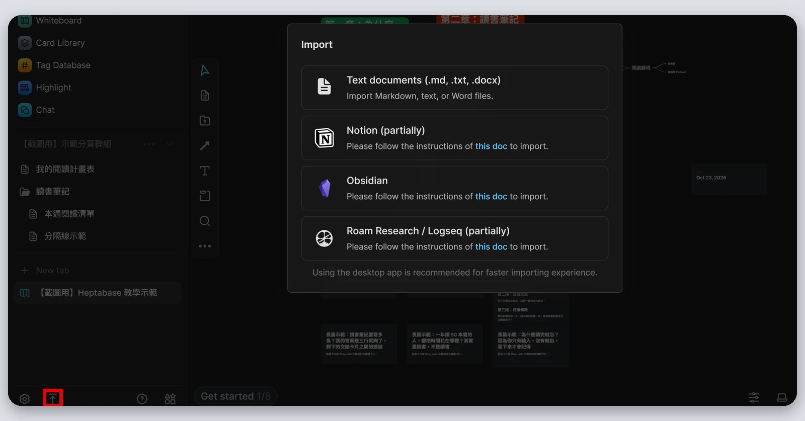Select the 一年讀 50 本書的人 card
Image resolution: width=805 pixels, height=421 pixels.
tap(445, 344)
